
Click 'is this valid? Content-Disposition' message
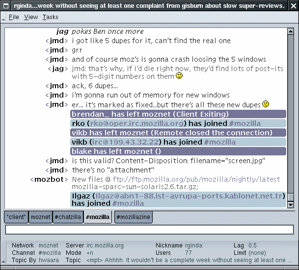[x=168, y=161]
